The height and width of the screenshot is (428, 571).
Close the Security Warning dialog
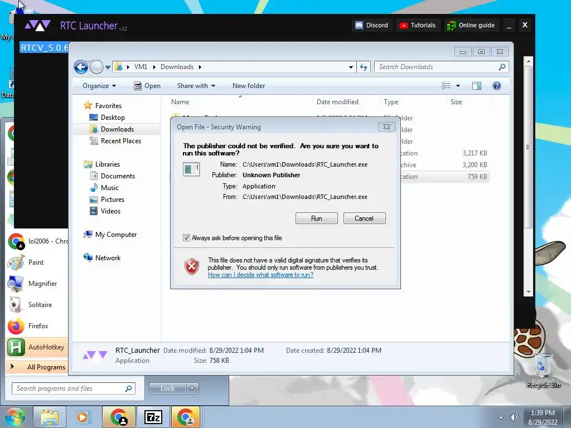(386, 127)
